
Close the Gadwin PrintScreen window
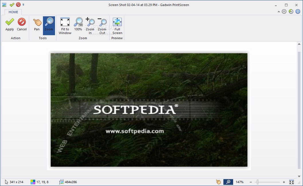pyautogui.click(x=296, y=5)
